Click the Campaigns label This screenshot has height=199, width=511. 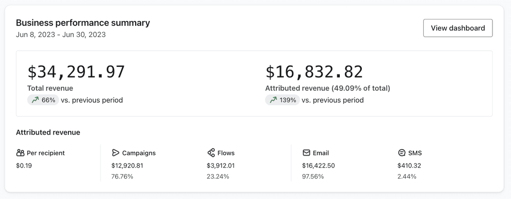[x=139, y=153]
